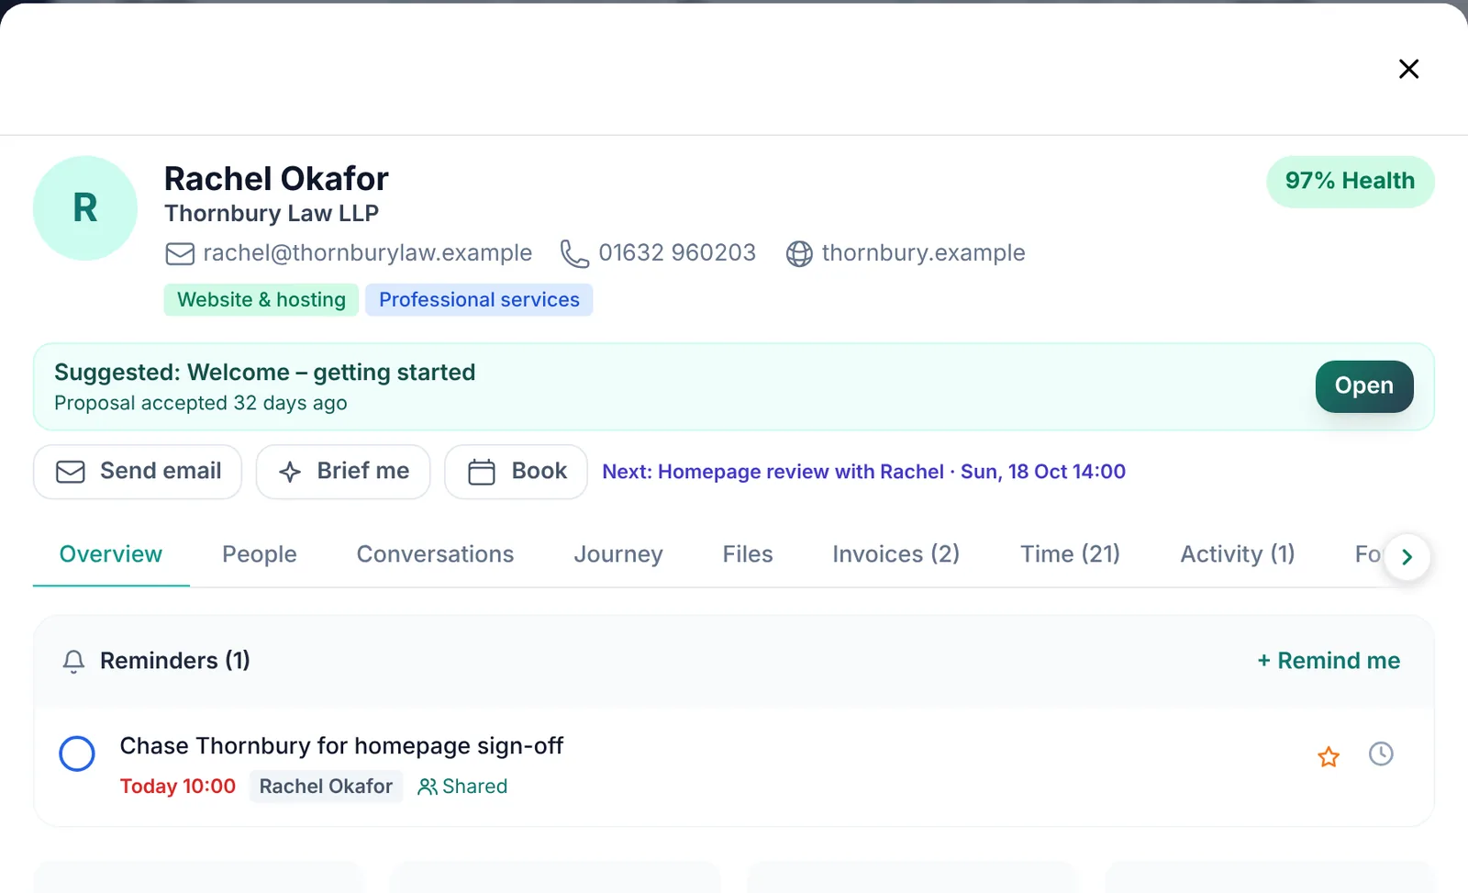The height and width of the screenshot is (893, 1468).
Task: Click the Proposal accepted 32 days ago text
Action: (x=201, y=403)
